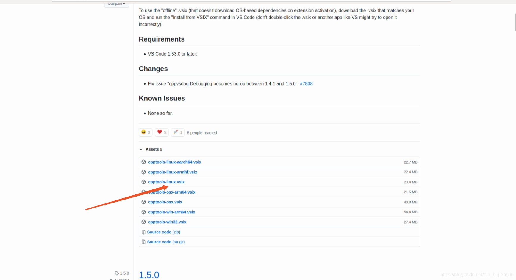Click package icon beside cpptools-linux.vsix
The width and height of the screenshot is (516, 280).
(x=143, y=182)
